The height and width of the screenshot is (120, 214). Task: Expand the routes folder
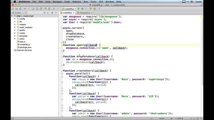(15, 33)
